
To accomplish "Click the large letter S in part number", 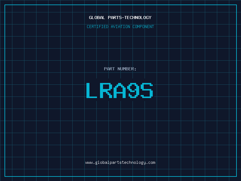I will tap(147, 90).
